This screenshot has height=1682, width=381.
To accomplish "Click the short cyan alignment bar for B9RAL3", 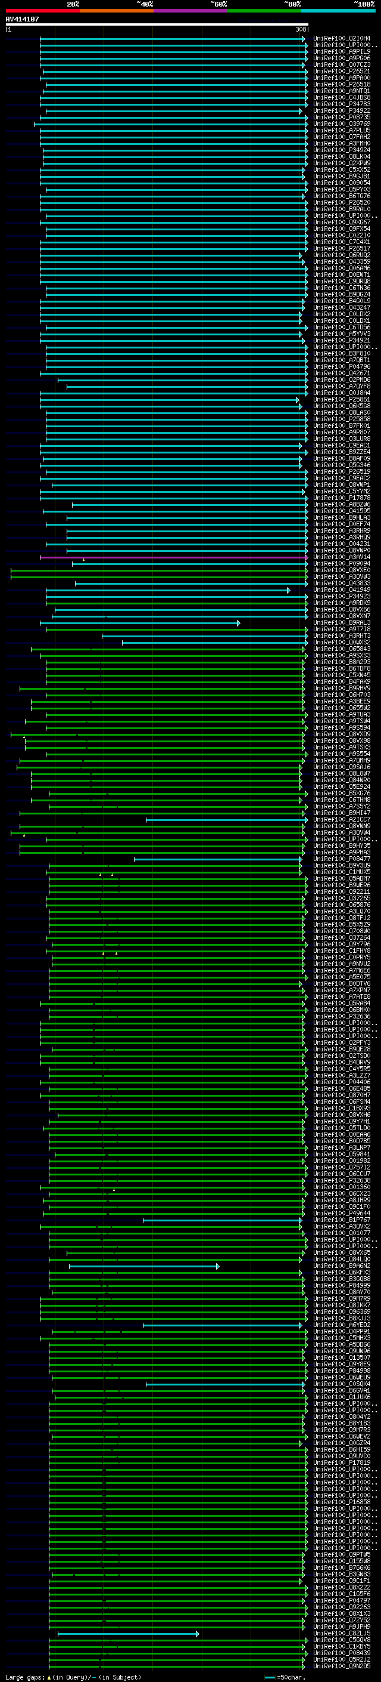I will pyautogui.click(x=140, y=624).
